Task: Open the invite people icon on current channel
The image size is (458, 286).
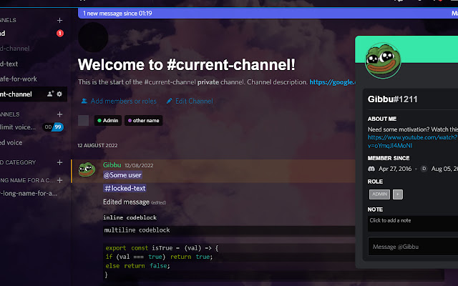Action: [50, 94]
